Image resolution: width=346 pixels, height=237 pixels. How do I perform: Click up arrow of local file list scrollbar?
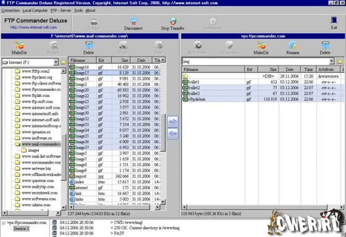click(x=163, y=60)
